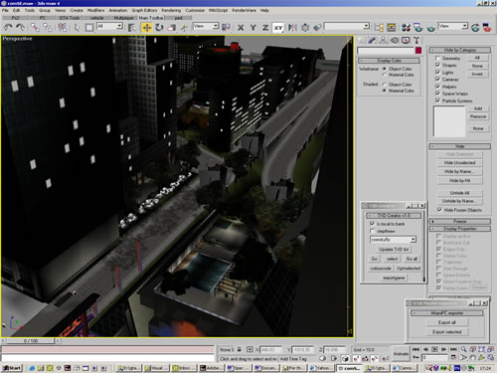Screen dimensions: 497x373
Task: Uncheck the Lights hide category box
Action: [437, 72]
